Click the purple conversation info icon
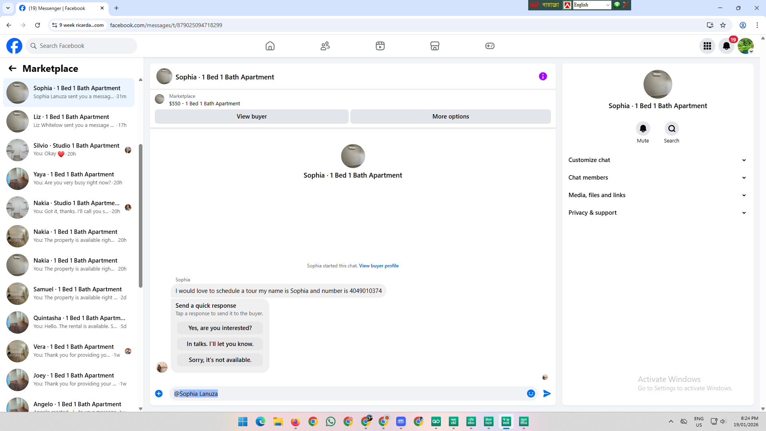Viewport: 766px width, 431px height. click(x=543, y=76)
